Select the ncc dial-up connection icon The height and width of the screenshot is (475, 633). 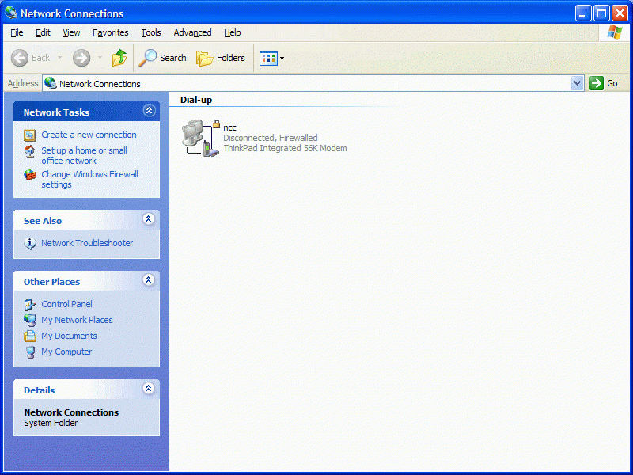201,138
